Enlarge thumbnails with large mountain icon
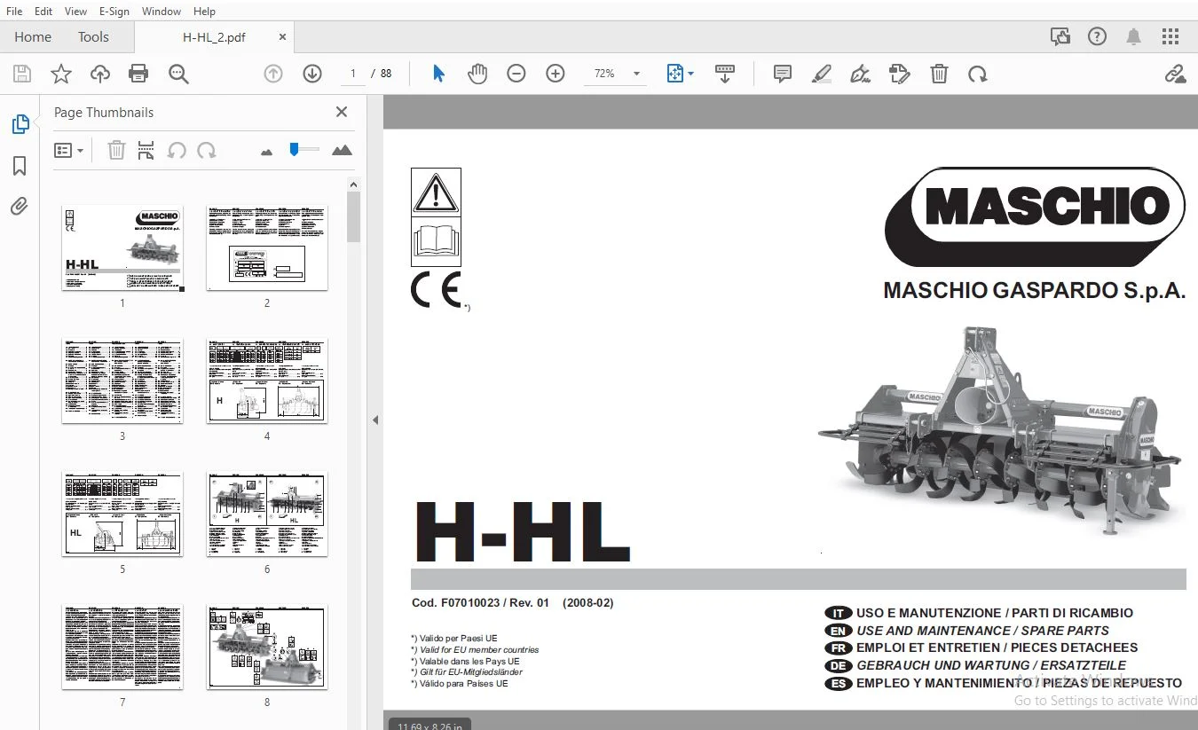Viewport: 1198px width, 730px height. (x=342, y=150)
